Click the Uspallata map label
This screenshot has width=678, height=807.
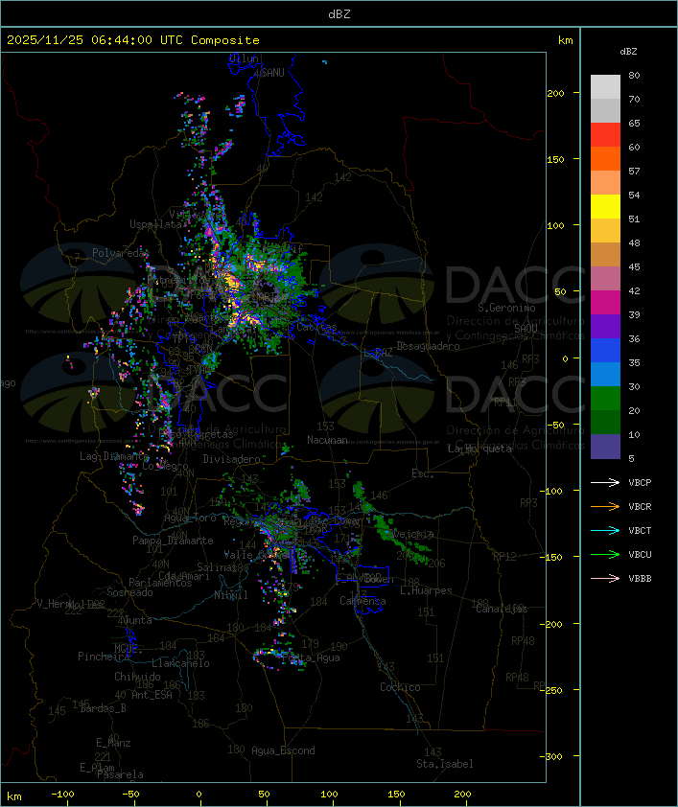(155, 224)
